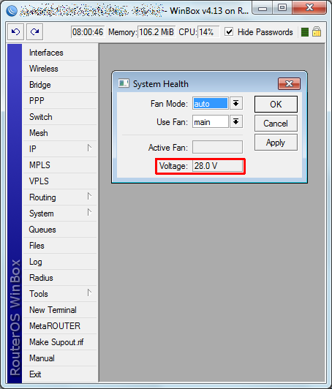
Task: Open the Wireless menu
Action: tap(60, 69)
